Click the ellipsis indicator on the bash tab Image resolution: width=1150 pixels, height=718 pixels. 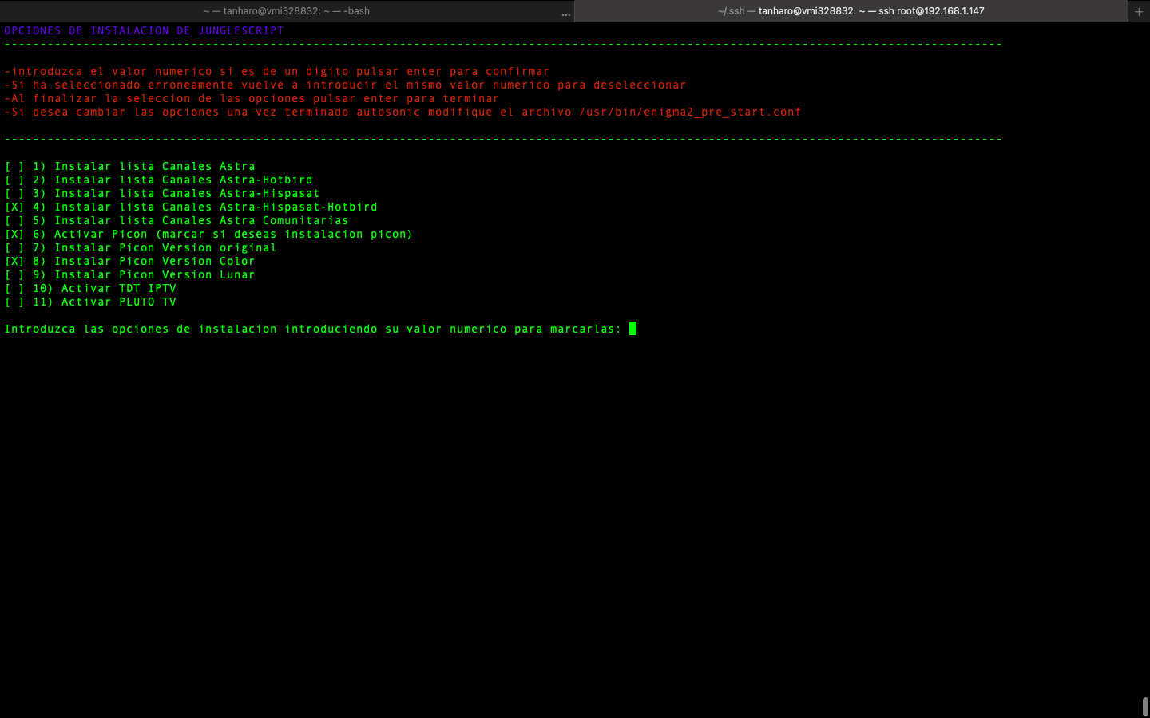565,14
